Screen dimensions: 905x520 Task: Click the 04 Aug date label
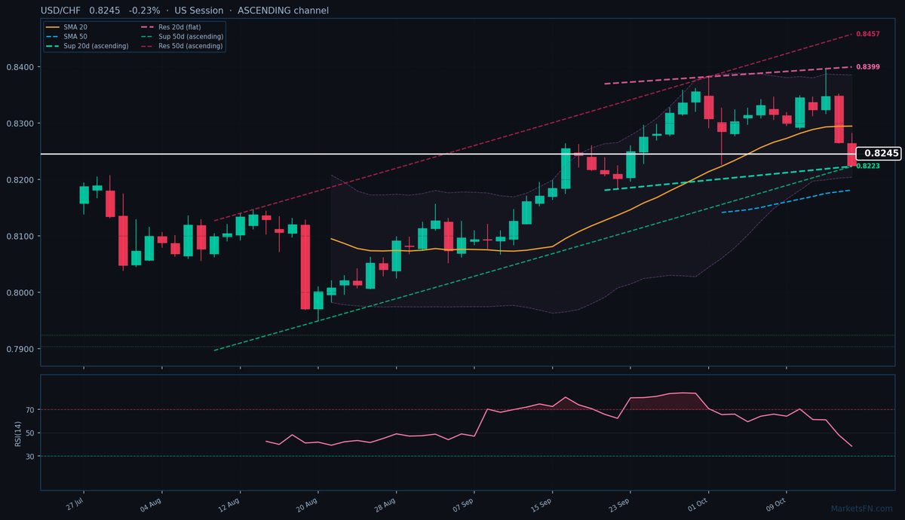click(152, 503)
